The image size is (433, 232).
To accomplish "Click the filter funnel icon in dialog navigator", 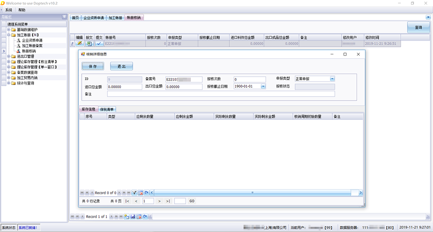I will (134, 193).
